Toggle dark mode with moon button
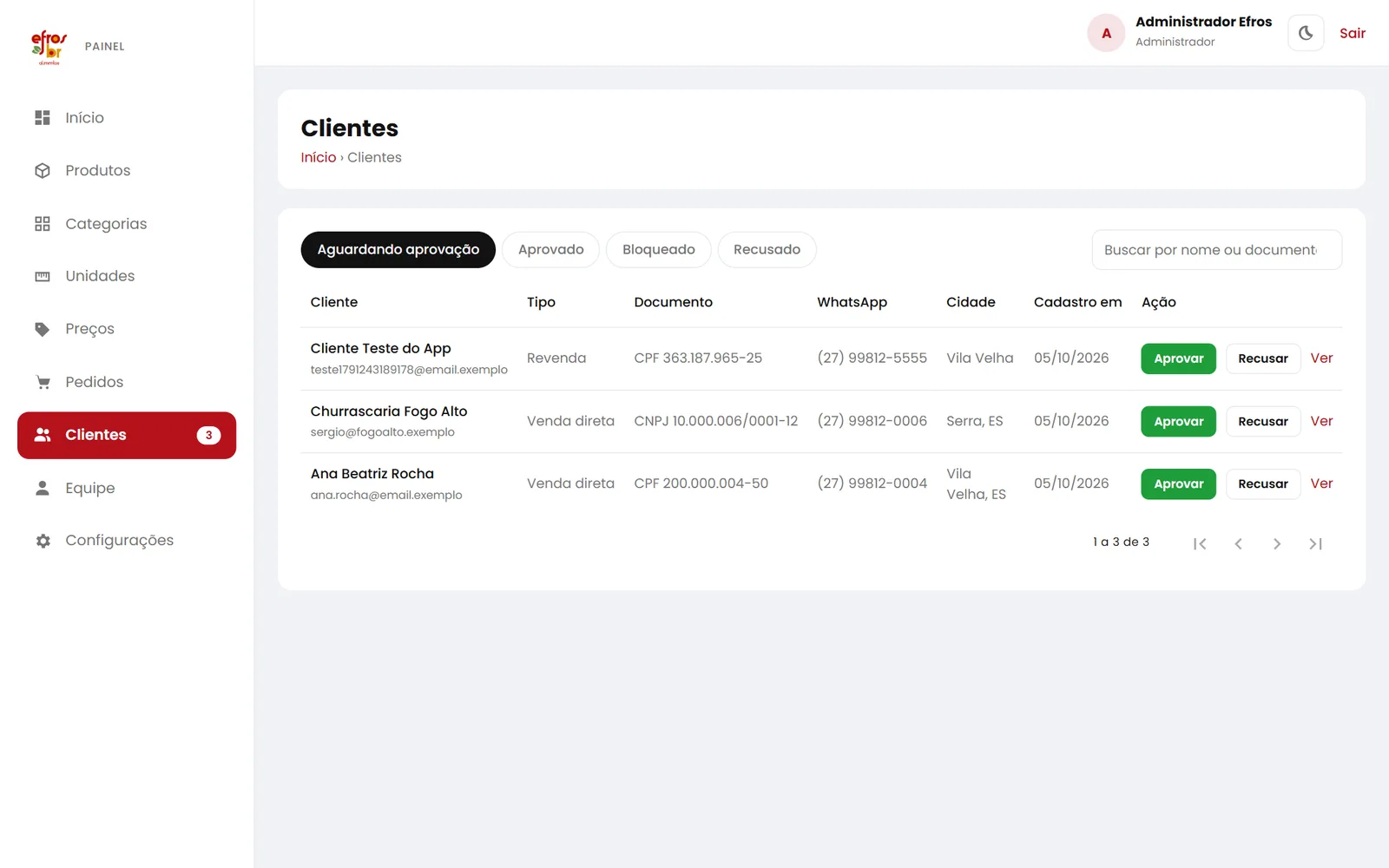Screen dimensions: 1389x868 [x=1306, y=33]
